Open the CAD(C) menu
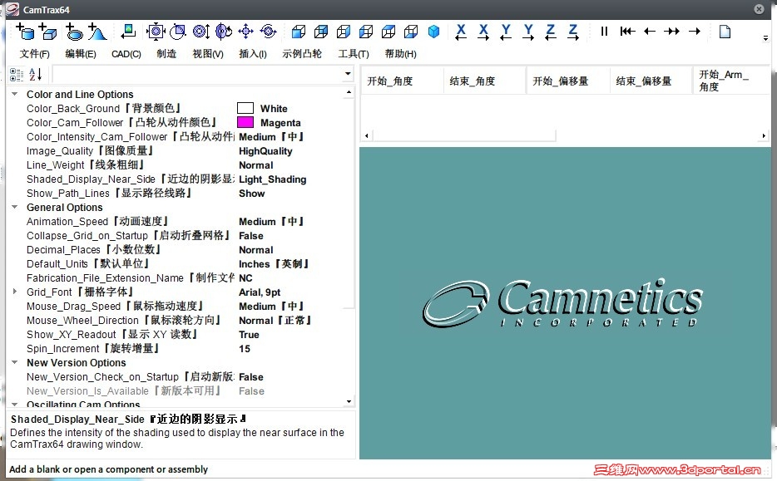The height and width of the screenshot is (481, 777). pyautogui.click(x=126, y=54)
